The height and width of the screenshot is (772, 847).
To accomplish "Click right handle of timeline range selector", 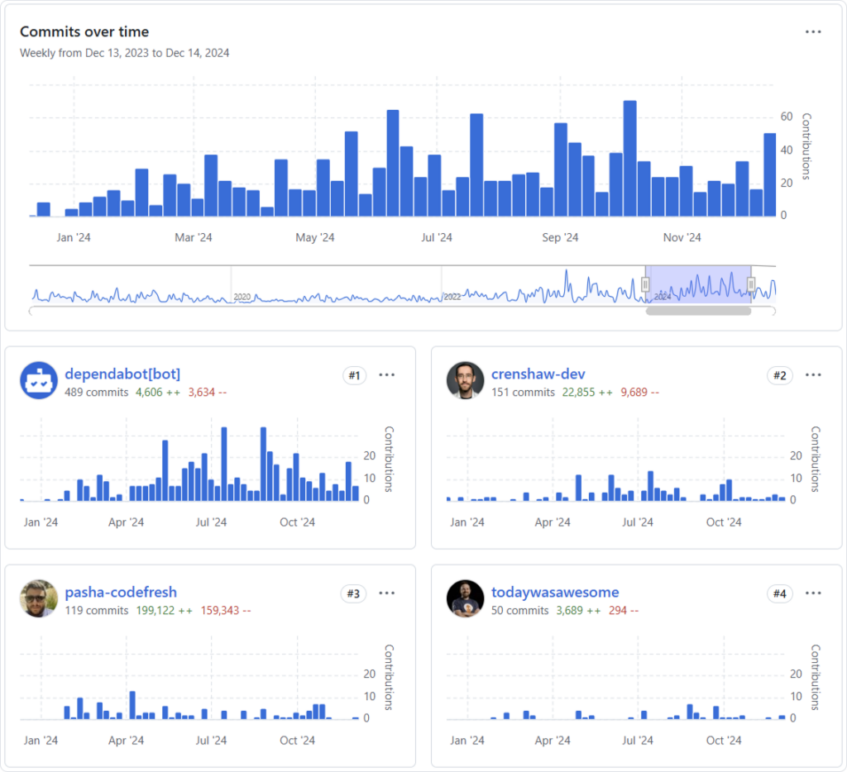I will click(751, 285).
